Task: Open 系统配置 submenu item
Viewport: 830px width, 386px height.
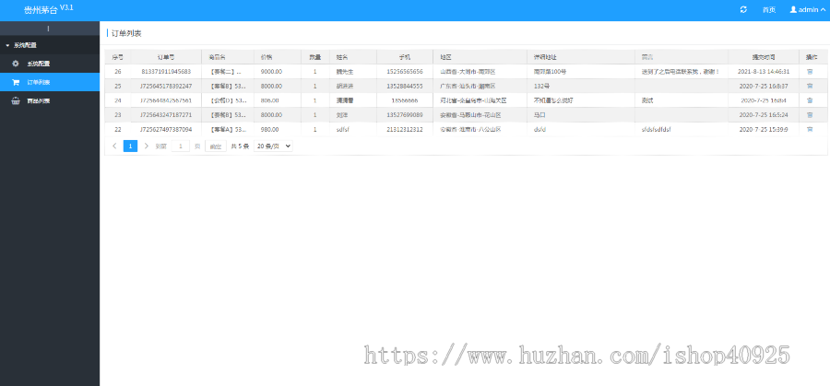Action: pyautogui.click(x=50, y=64)
